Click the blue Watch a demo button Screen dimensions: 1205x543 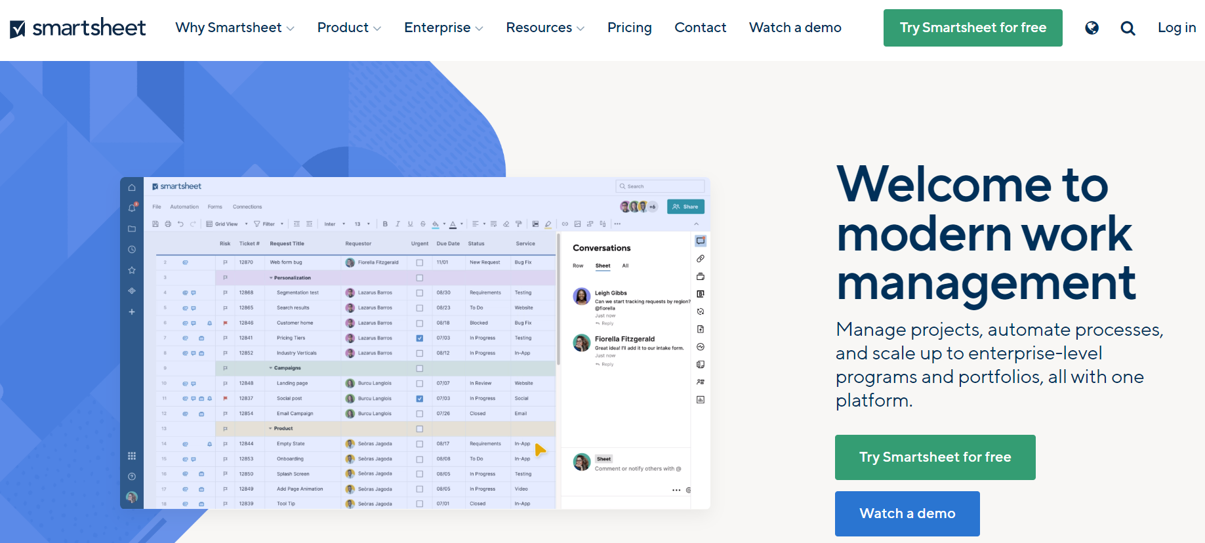click(x=907, y=513)
